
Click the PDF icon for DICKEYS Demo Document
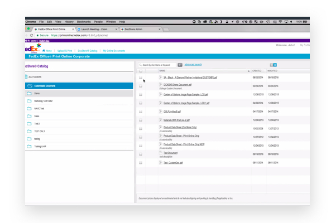(x=161, y=86)
